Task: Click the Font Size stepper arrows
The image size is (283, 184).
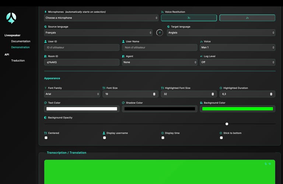Action: click(154, 94)
